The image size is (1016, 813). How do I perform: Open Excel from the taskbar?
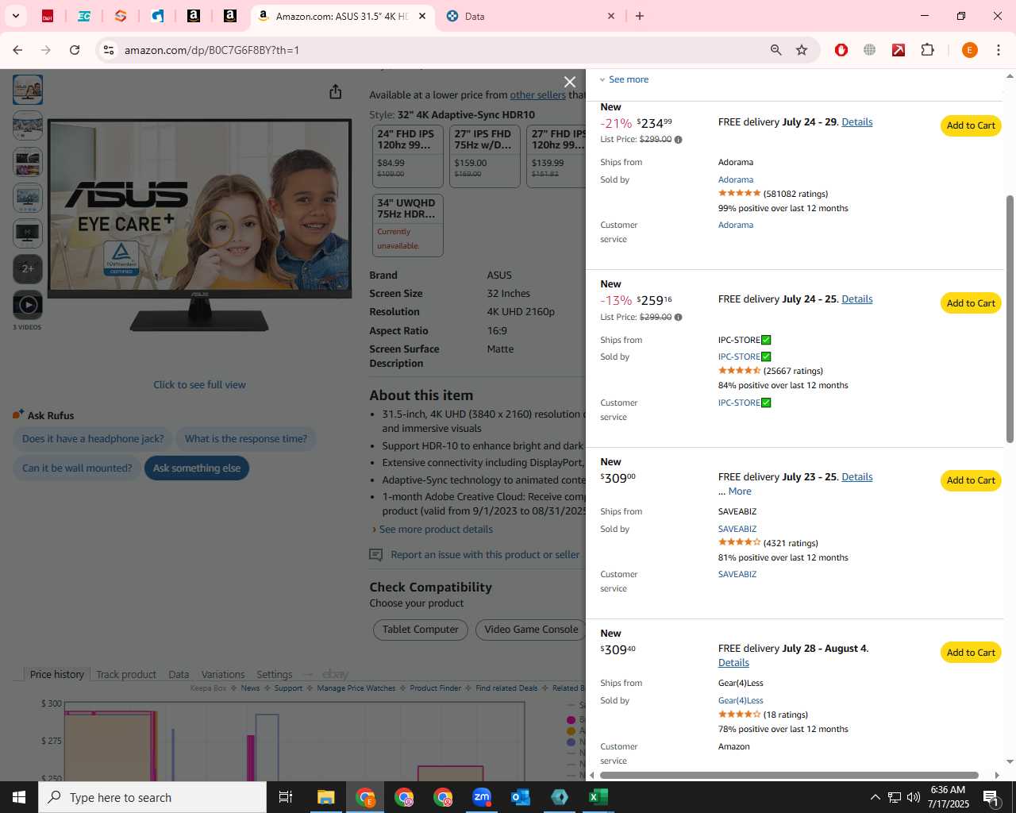[598, 797]
